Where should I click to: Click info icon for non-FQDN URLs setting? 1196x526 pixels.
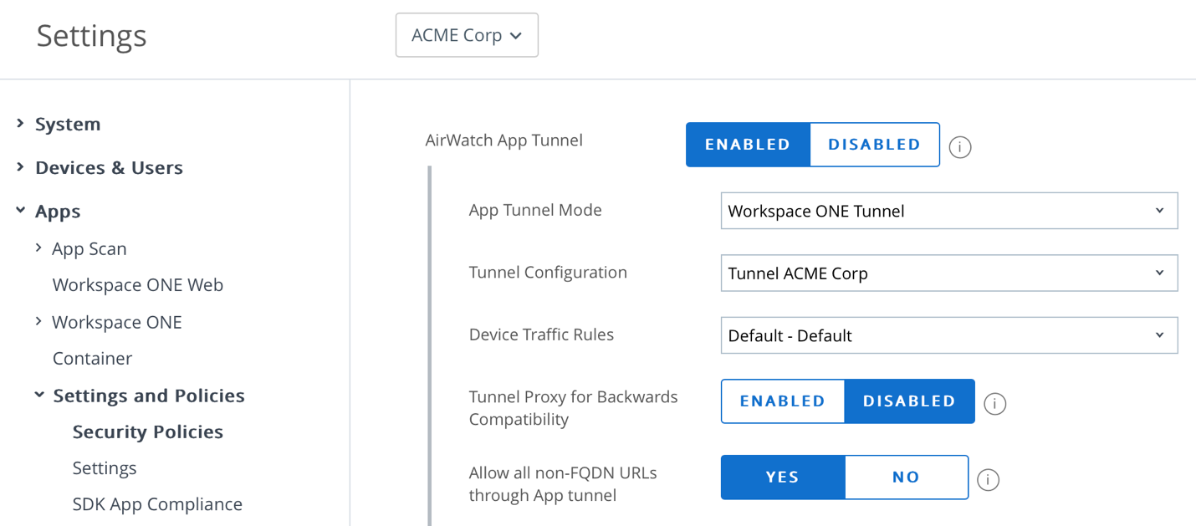(x=988, y=480)
